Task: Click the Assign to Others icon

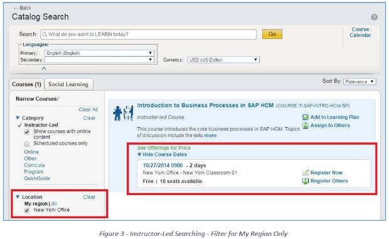Action: [306, 125]
